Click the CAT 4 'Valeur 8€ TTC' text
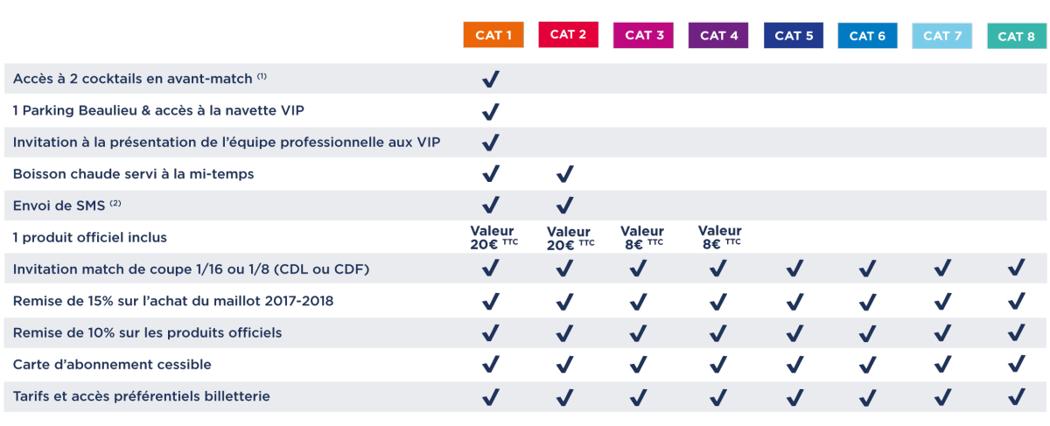 [x=719, y=238]
